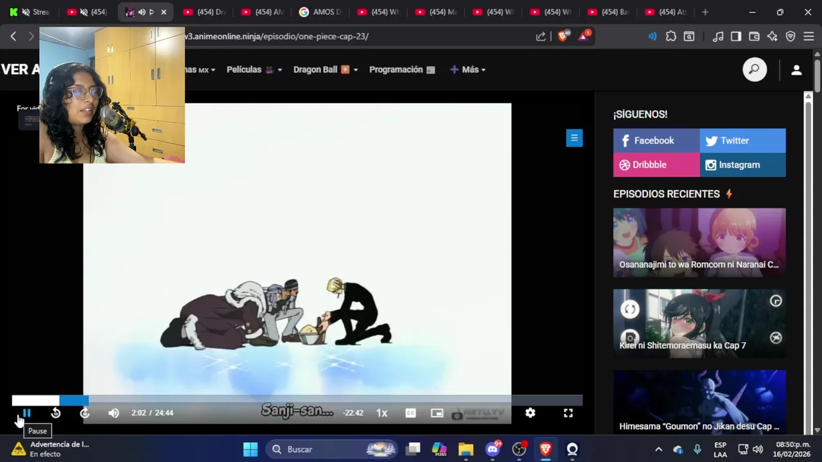Open the Instagram link

click(x=742, y=165)
